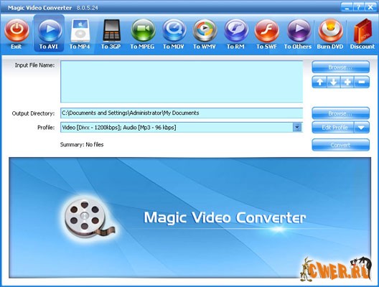Pick the To SWF Flash icon
The width and height of the screenshot is (379, 287).
[x=266, y=30]
